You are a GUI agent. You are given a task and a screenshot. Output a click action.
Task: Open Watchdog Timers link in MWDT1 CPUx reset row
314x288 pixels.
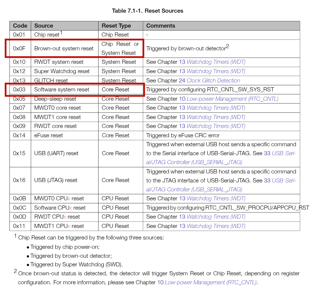tap(216, 226)
